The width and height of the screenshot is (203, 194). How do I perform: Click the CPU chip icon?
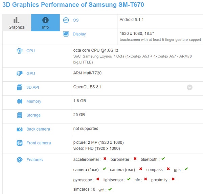(x=20, y=51)
